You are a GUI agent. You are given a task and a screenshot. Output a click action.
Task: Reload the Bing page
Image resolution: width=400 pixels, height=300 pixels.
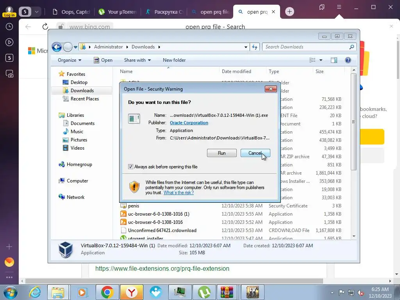tap(45, 27)
